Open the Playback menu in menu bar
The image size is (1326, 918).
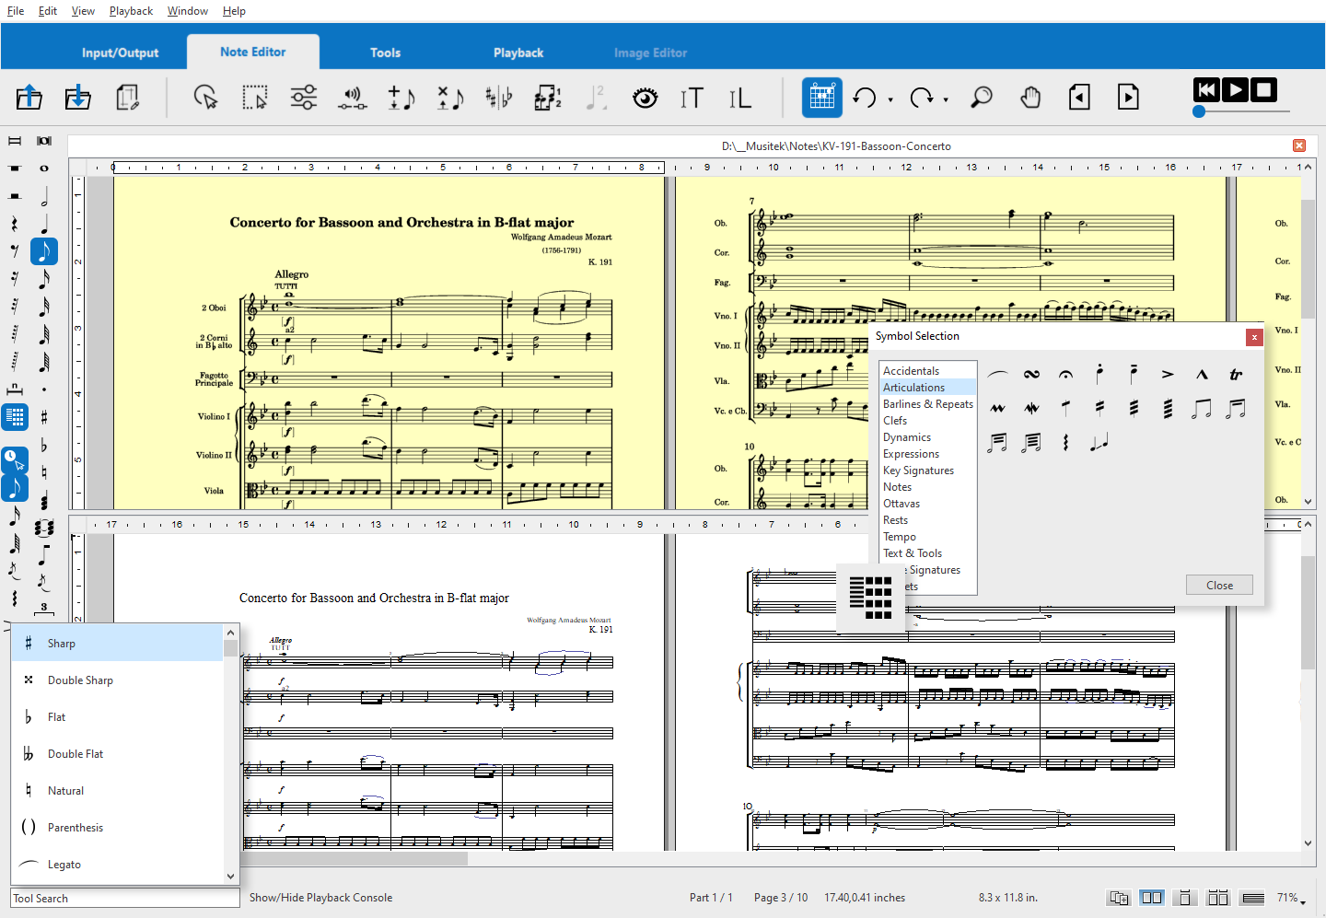point(131,11)
